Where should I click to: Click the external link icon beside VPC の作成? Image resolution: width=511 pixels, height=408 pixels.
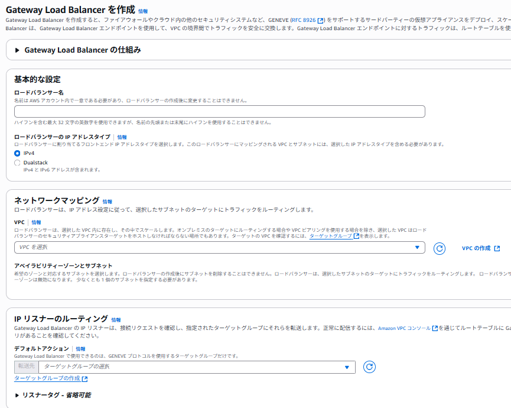tap(497, 248)
